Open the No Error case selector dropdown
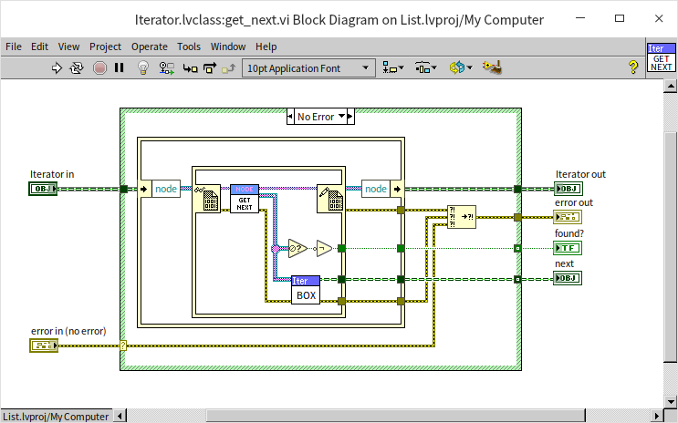Image resolution: width=678 pixels, height=423 pixels. pyautogui.click(x=342, y=117)
